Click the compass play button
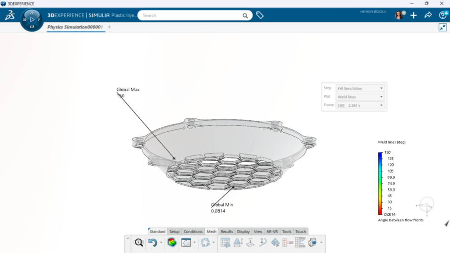 tap(32, 20)
